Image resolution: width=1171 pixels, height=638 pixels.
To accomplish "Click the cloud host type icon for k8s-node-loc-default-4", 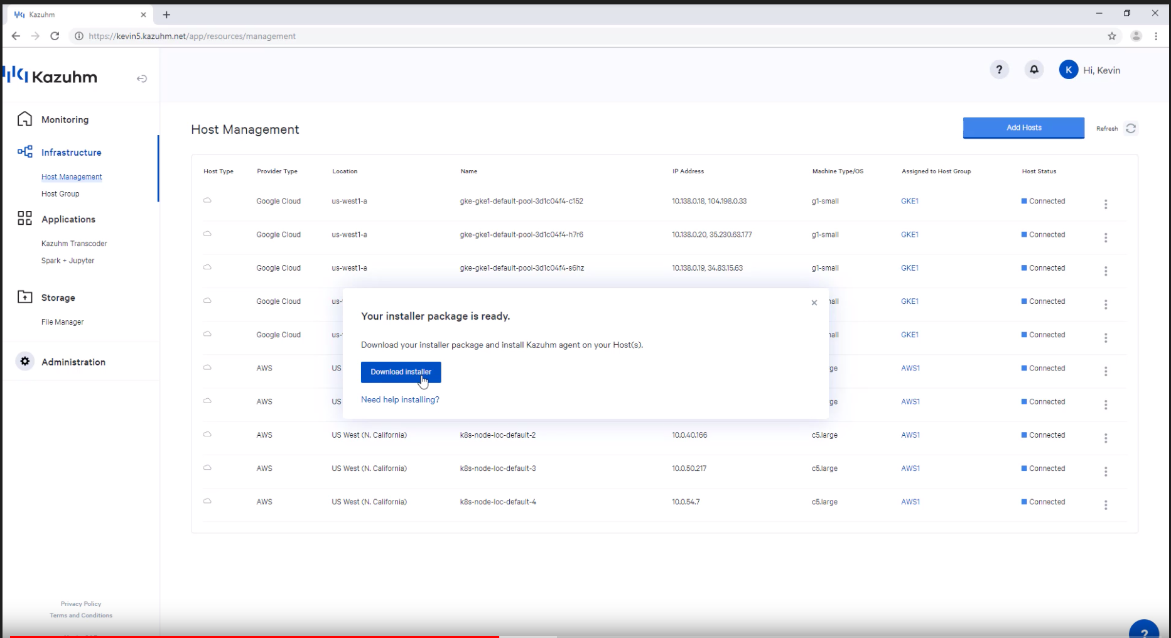I will [207, 501].
